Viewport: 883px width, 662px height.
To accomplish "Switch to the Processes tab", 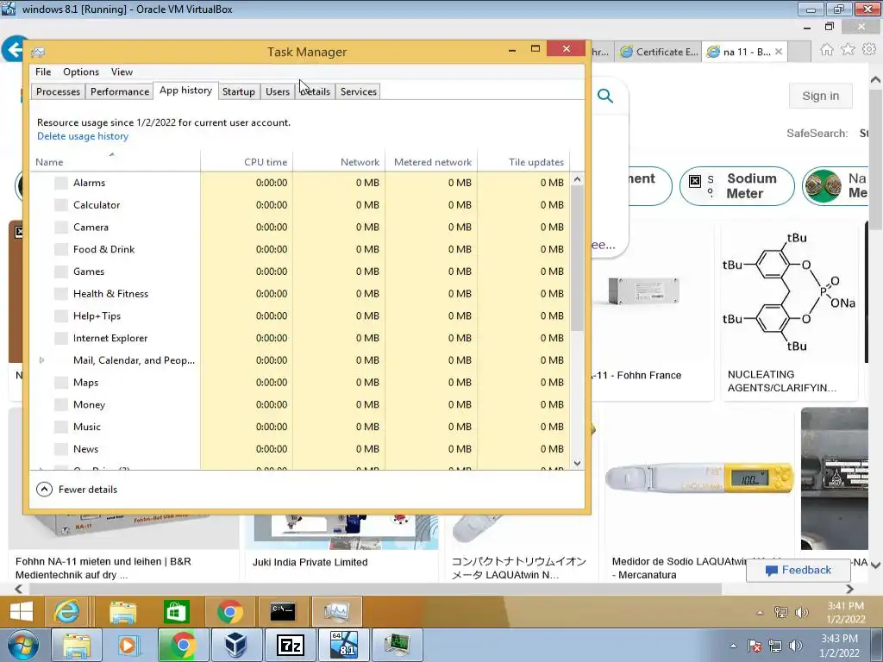I will (x=58, y=91).
